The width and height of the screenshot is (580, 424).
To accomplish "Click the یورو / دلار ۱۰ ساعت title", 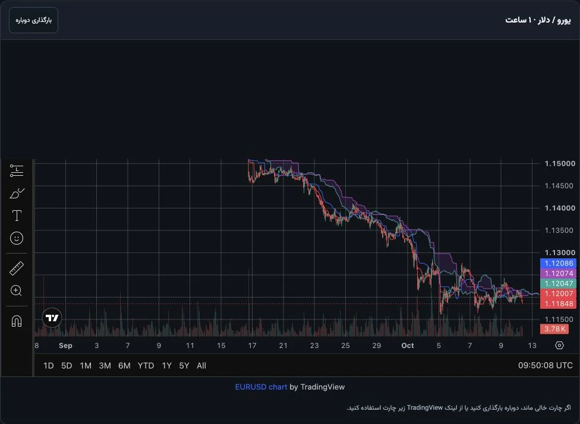I will (538, 20).
